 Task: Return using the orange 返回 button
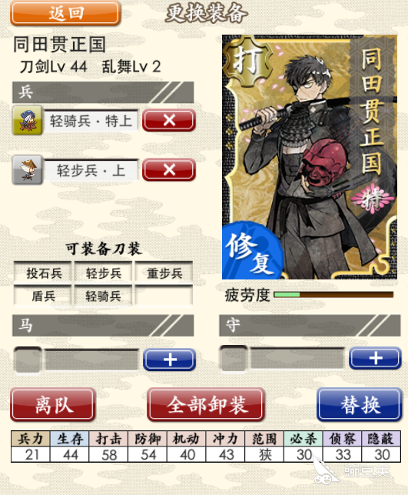(x=65, y=13)
